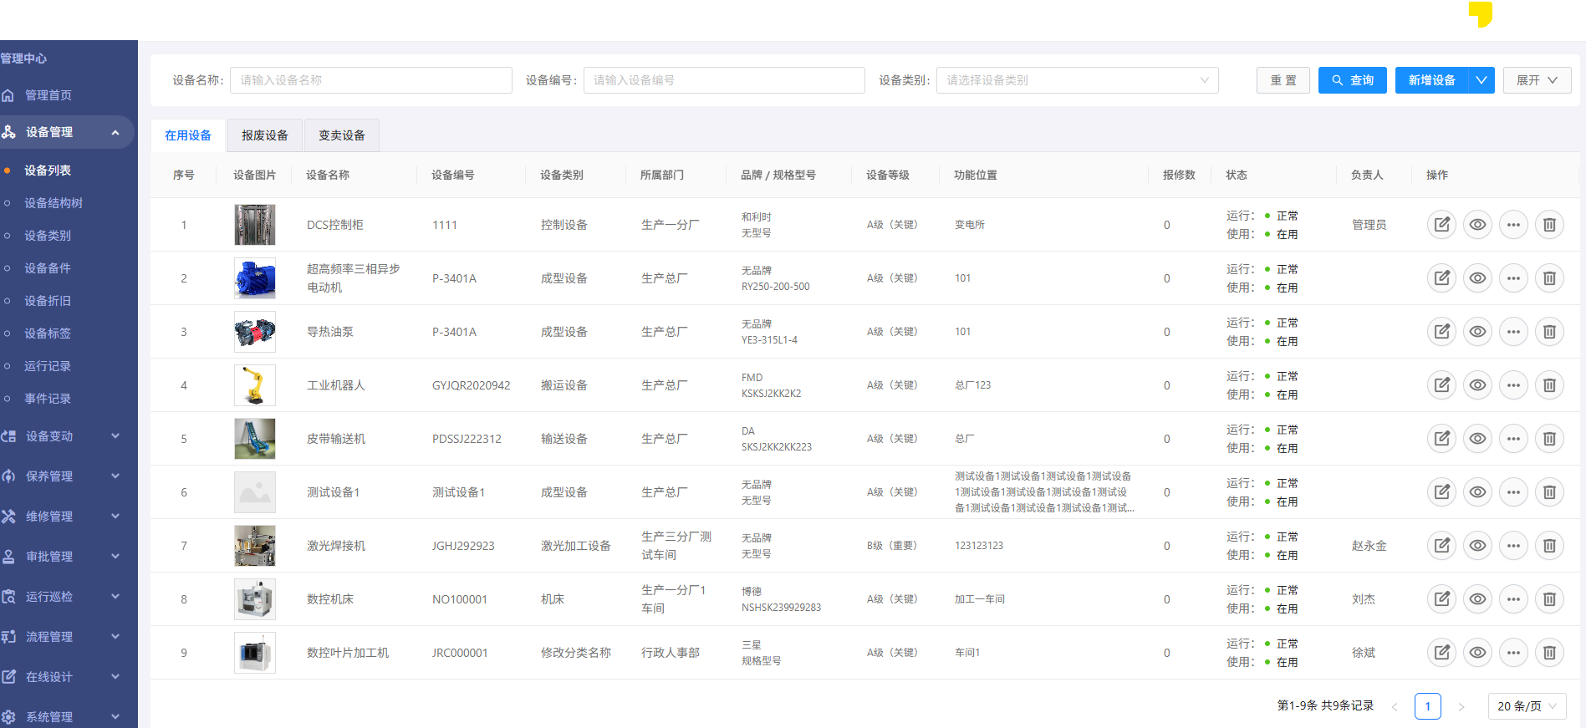Expand the 保养管理 sidebar menu
Viewport: 1586px width, 728px height.
(67, 476)
